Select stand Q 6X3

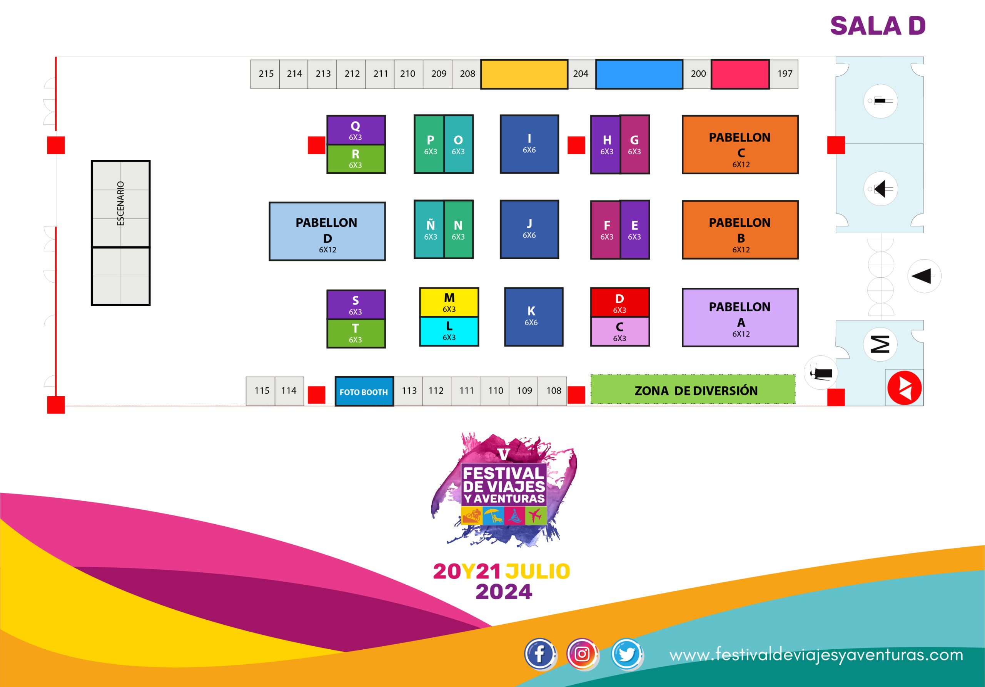pyautogui.click(x=356, y=130)
